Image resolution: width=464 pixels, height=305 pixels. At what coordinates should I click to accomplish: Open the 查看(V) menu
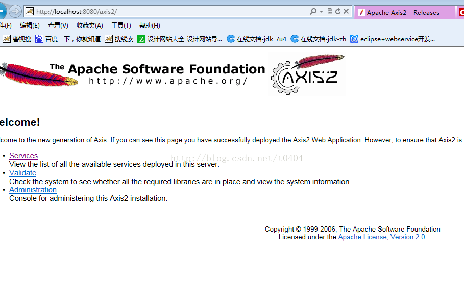pos(58,26)
